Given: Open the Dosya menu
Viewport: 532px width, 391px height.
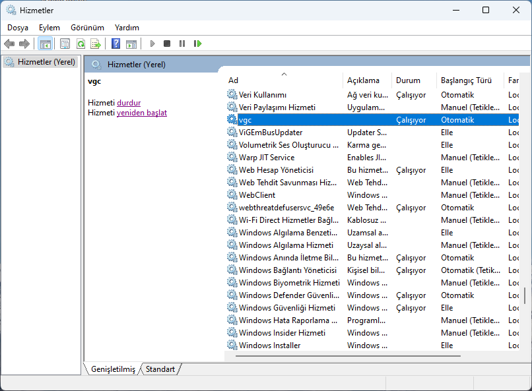Looking at the screenshot, I should (18, 28).
